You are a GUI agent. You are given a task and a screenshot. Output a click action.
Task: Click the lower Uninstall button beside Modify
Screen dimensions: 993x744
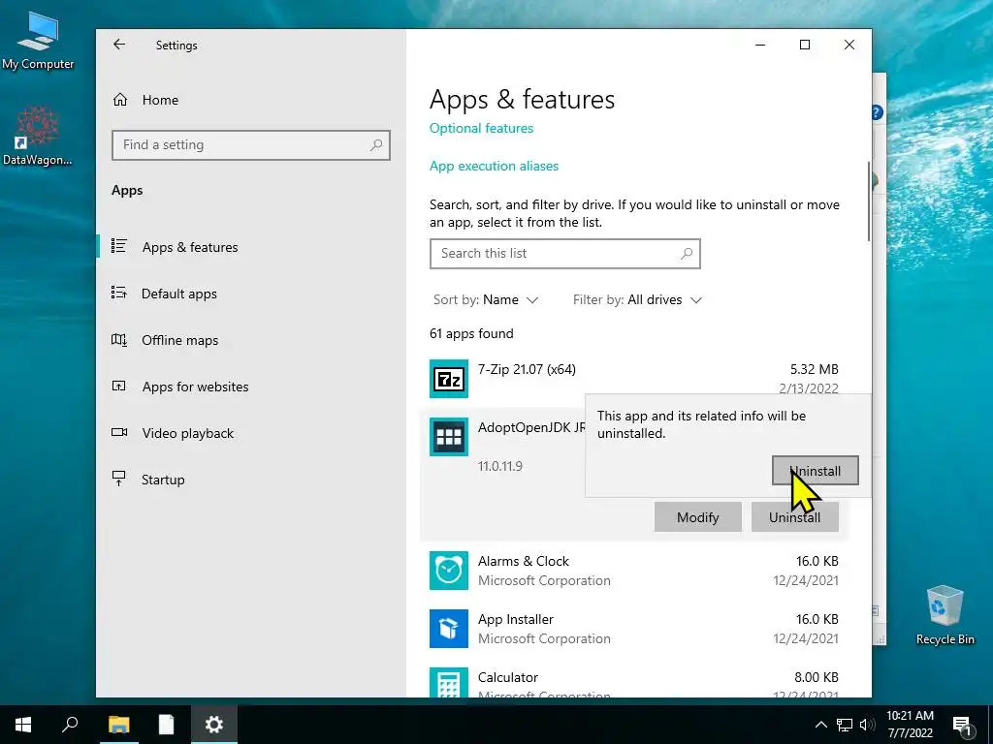pyautogui.click(x=795, y=517)
